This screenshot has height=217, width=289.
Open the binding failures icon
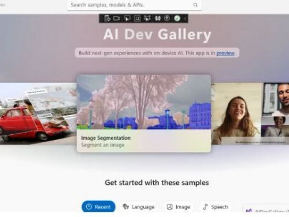(x=158, y=19)
